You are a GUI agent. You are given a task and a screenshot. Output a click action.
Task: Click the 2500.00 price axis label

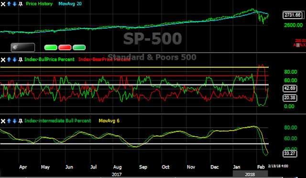click(x=293, y=25)
